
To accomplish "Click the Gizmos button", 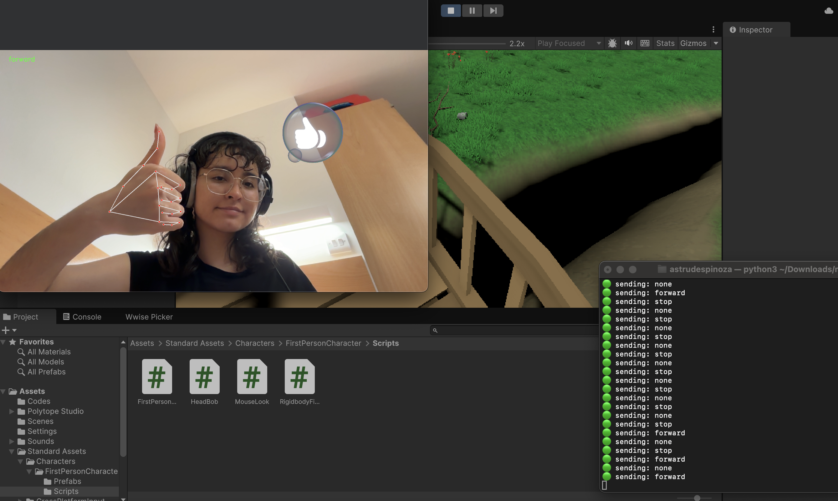I will pyautogui.click(x=693, y=43).
